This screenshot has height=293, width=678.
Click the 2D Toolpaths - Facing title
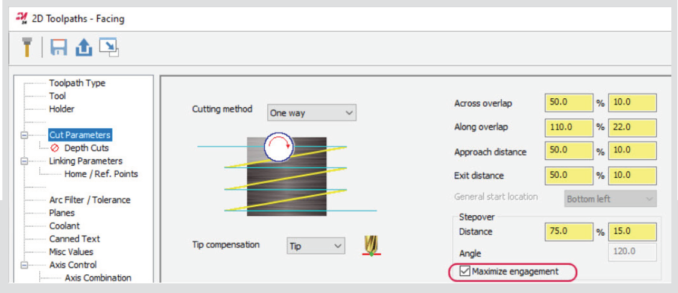tap(78, 19)
